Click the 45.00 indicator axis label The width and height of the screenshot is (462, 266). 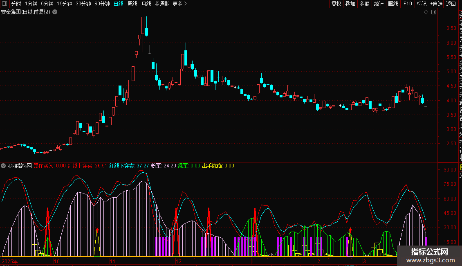tap(450, 213)
